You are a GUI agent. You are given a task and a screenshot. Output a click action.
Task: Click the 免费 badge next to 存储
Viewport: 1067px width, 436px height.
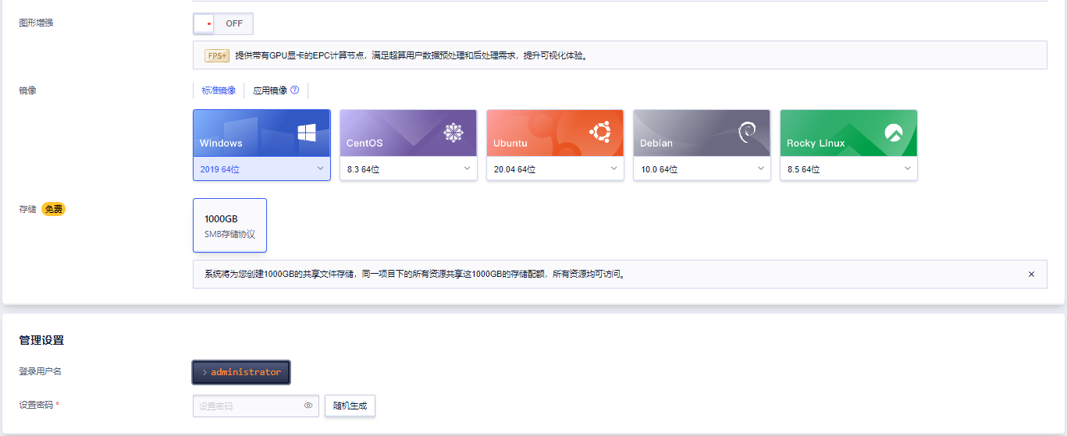(x=53, y=209)
